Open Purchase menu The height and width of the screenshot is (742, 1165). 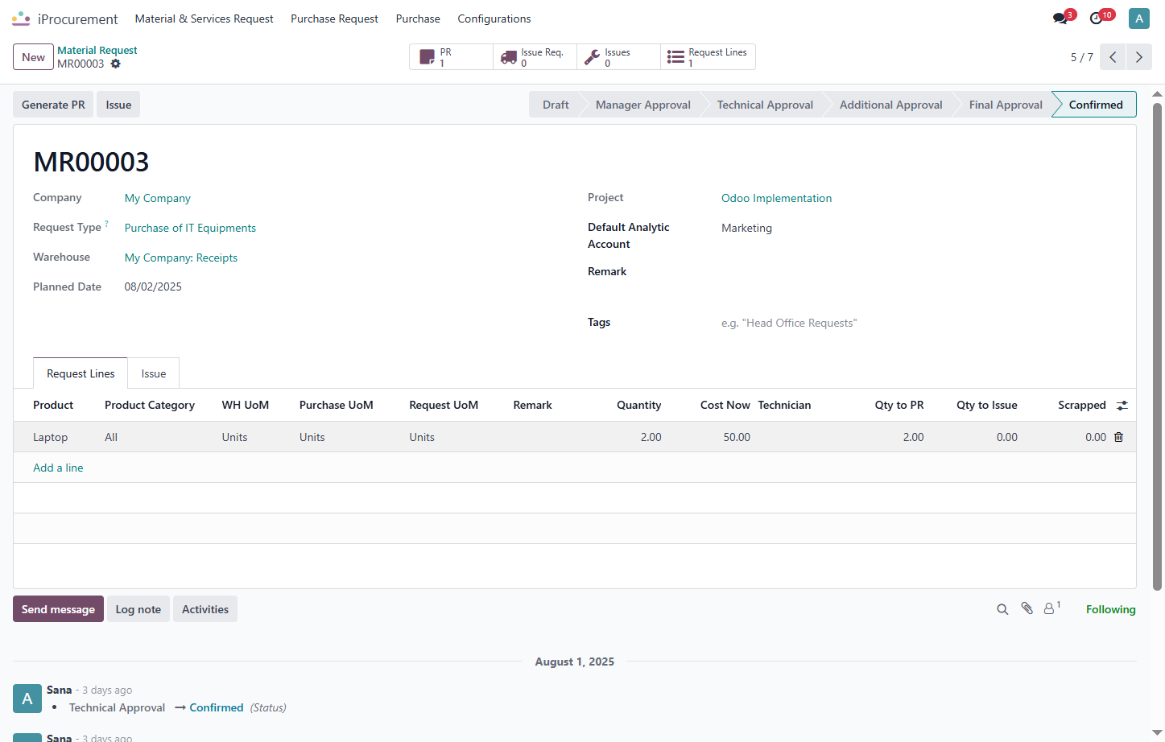[418, 19]
